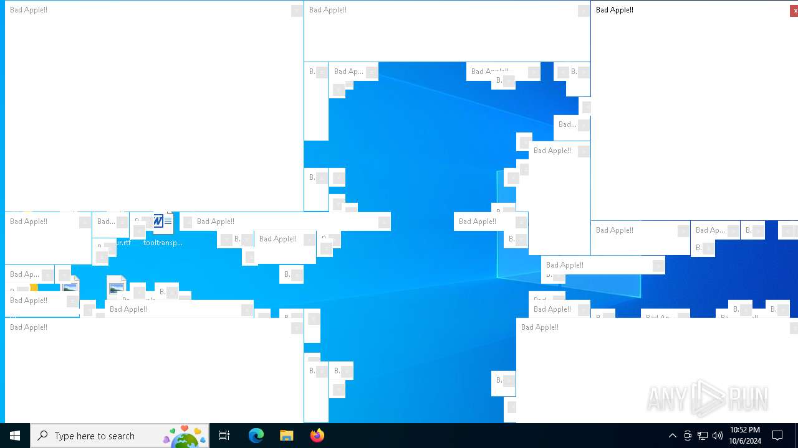Open the volume speaker tray icon
Screen dimensions: 798x448
point(718,436)
